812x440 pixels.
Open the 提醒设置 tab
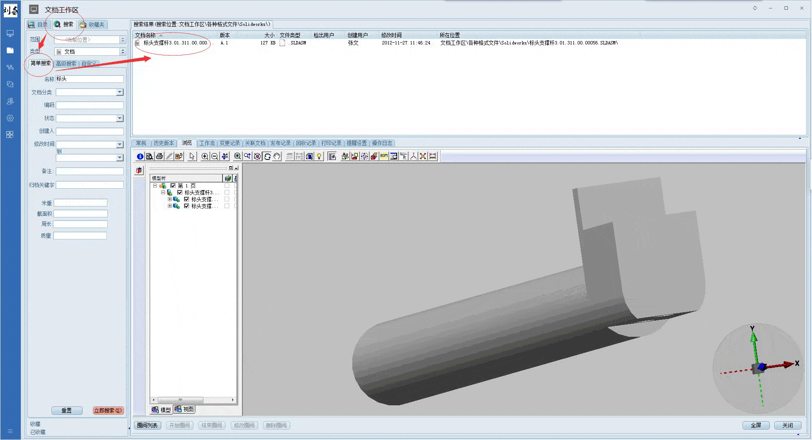pos(357,143)
